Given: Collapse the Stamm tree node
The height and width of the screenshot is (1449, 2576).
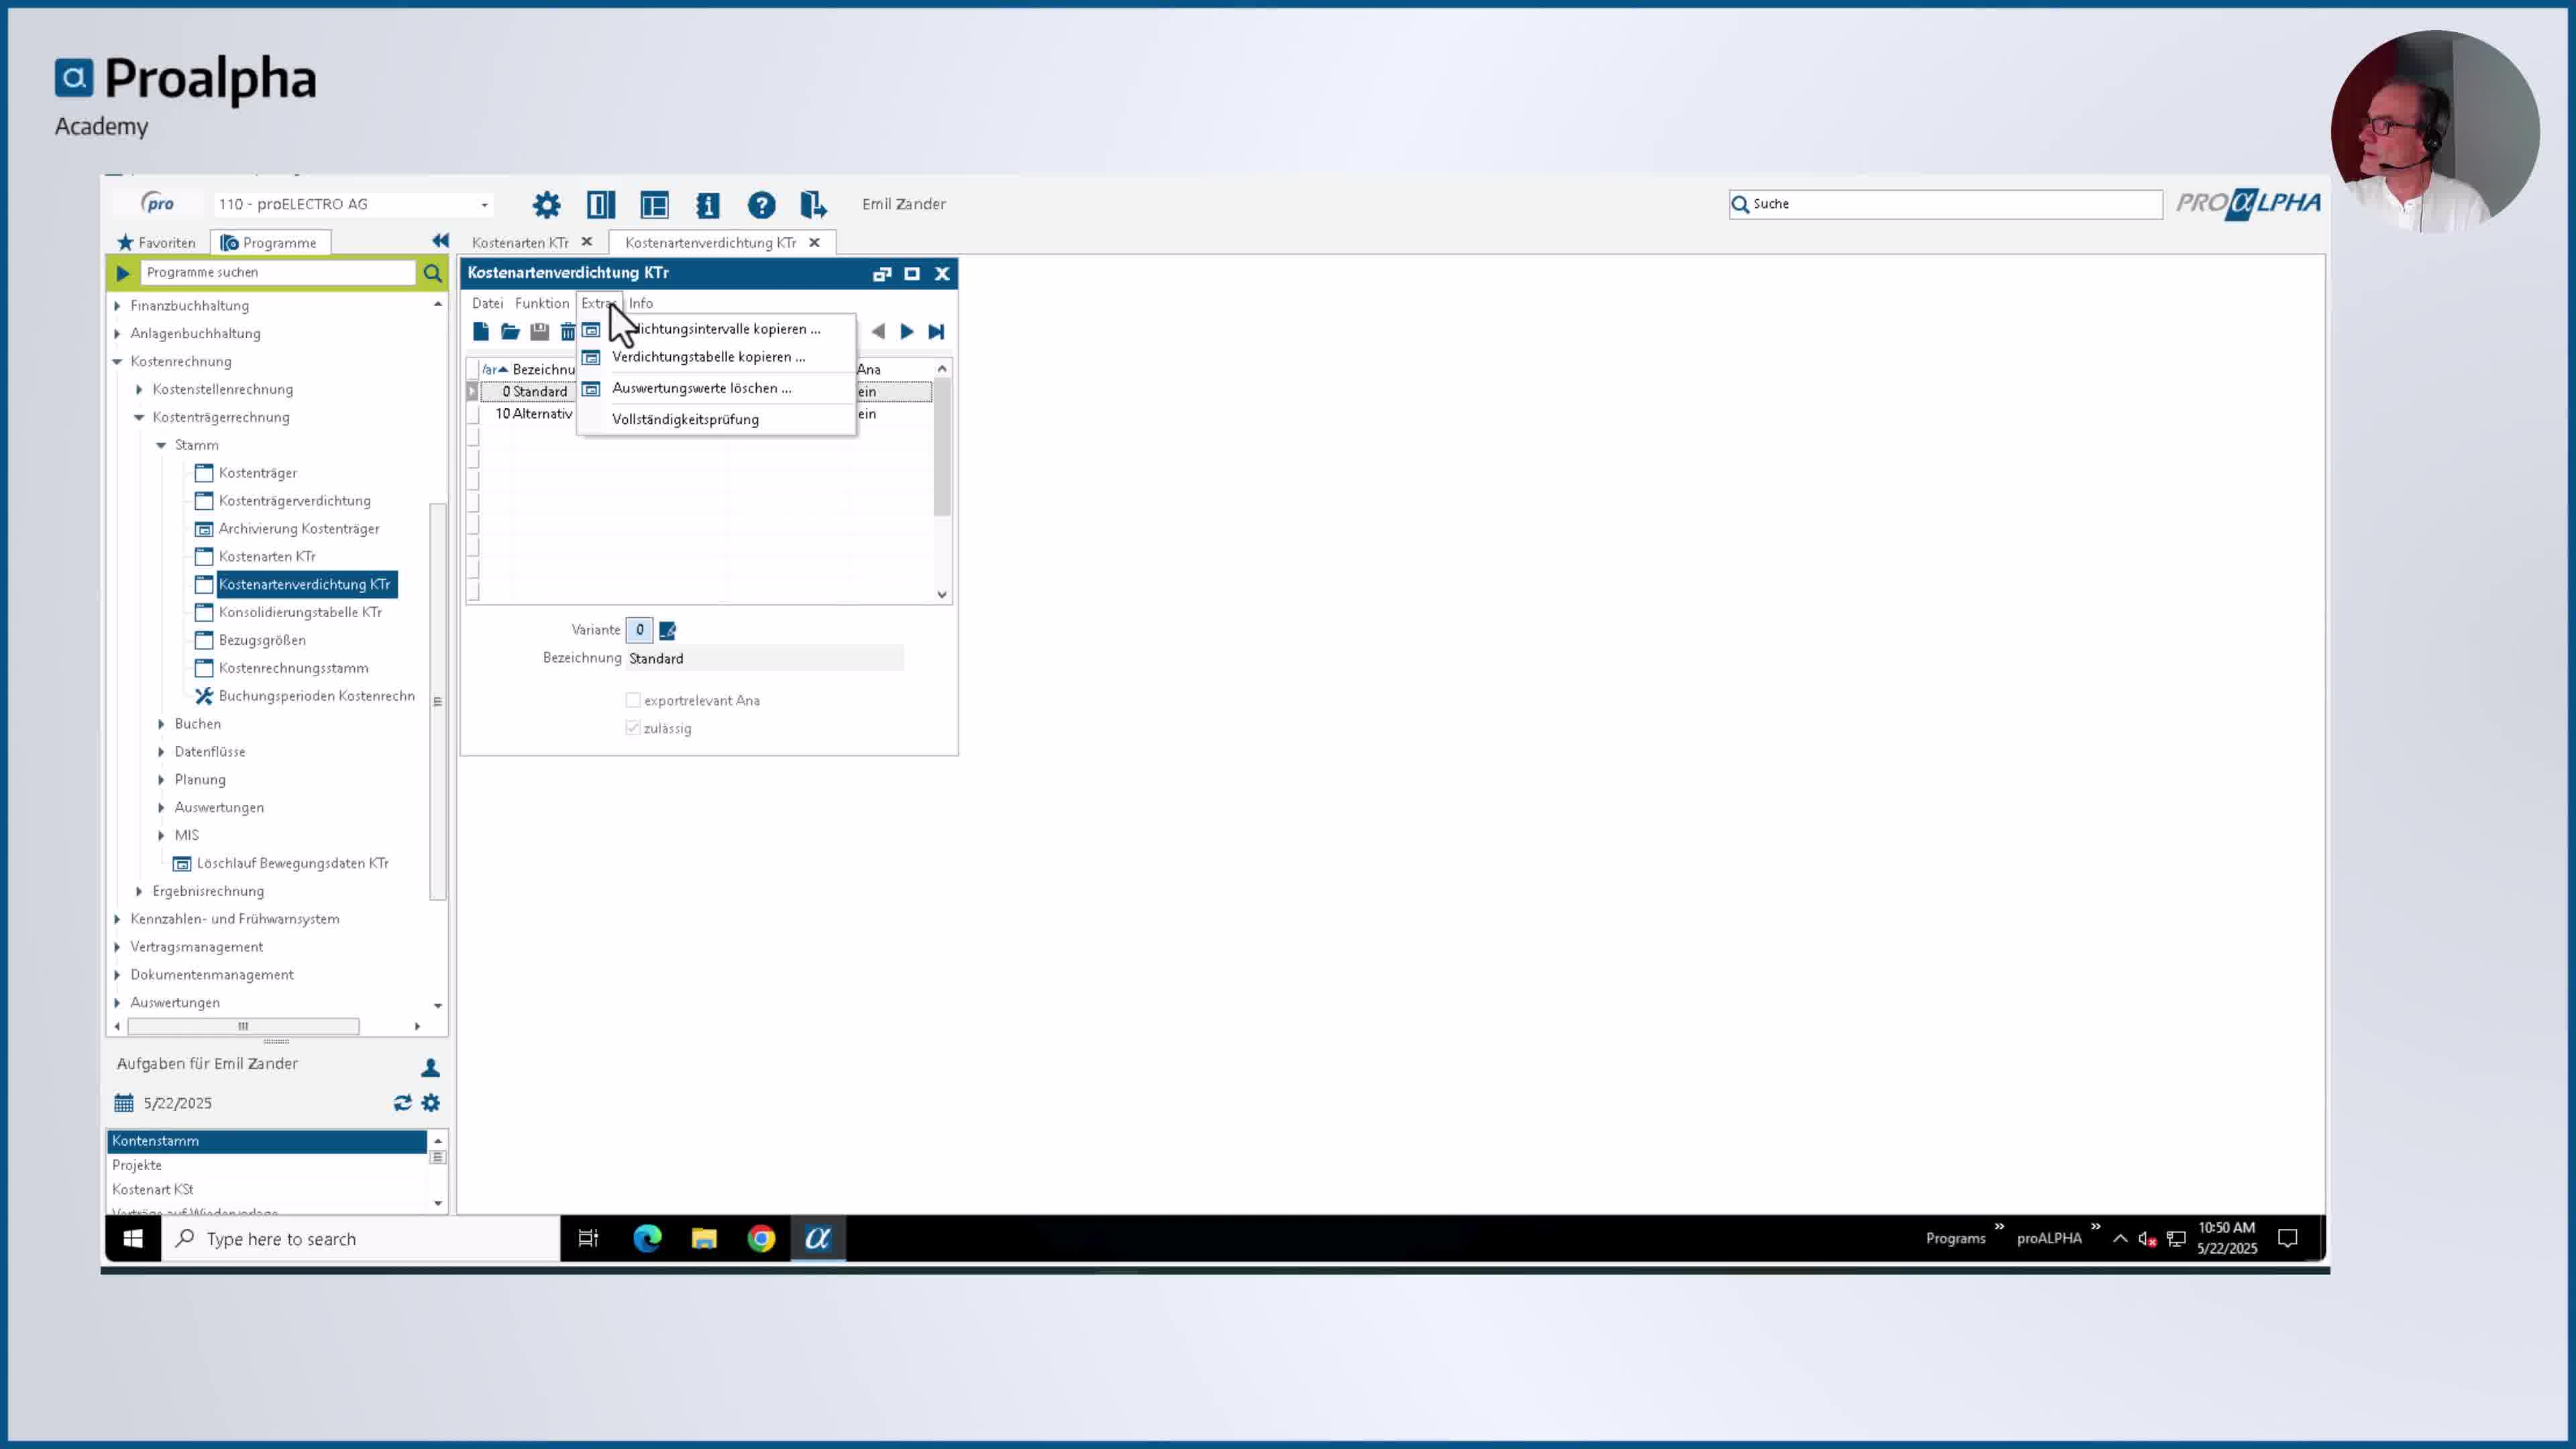Looking at the screenshot, I should click(162, 445).
